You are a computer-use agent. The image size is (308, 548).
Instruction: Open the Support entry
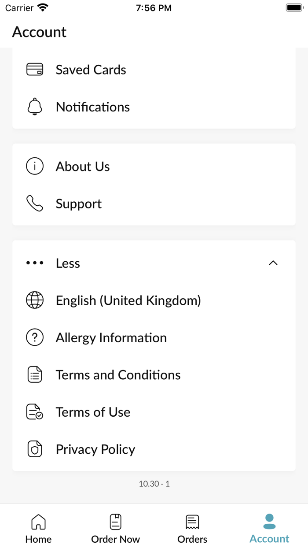(x=154, y=204)
